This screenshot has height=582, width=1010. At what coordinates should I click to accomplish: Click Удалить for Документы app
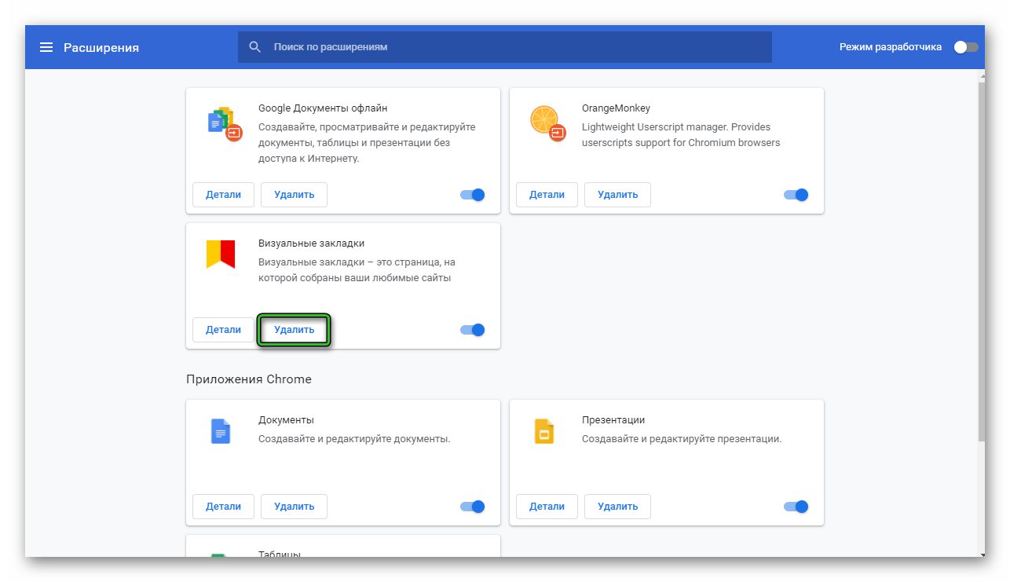[x=294, y=507]
